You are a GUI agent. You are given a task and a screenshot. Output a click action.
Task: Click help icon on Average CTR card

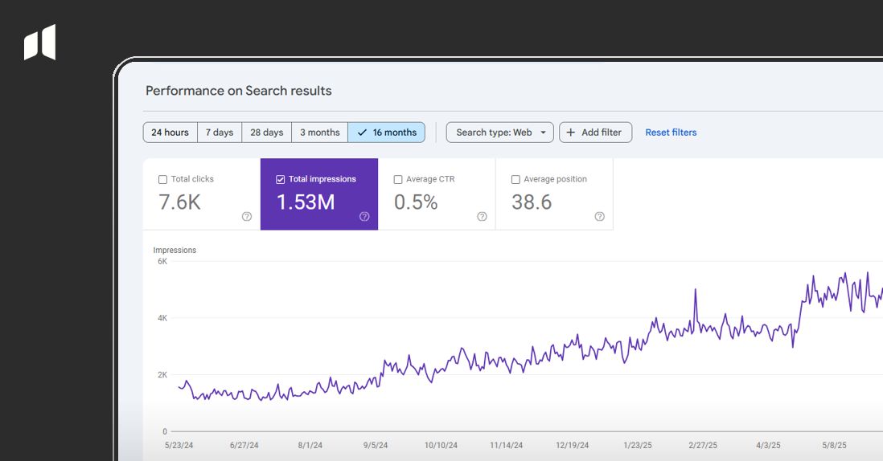click(482, 216)
